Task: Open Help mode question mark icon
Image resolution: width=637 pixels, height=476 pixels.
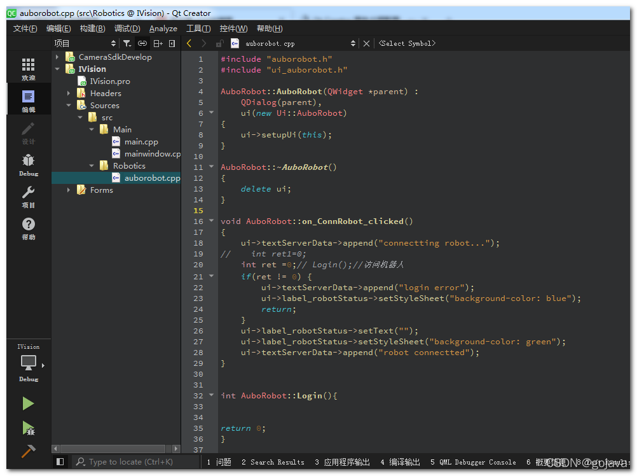Action: [28, 224]
